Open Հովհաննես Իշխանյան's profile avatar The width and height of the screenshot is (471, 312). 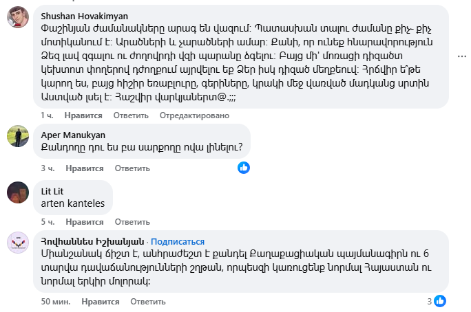(x=18, y=243)
